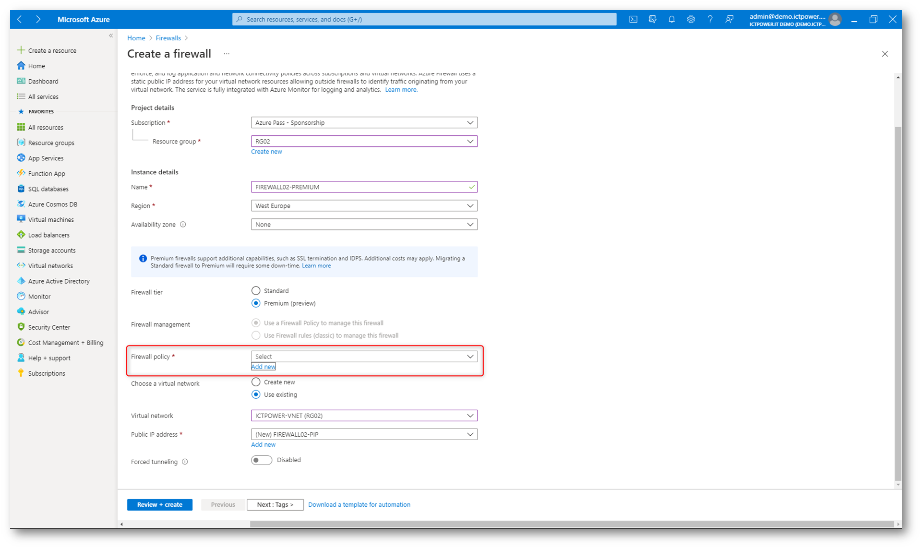Click the SQL databases icon

[21, 189]
